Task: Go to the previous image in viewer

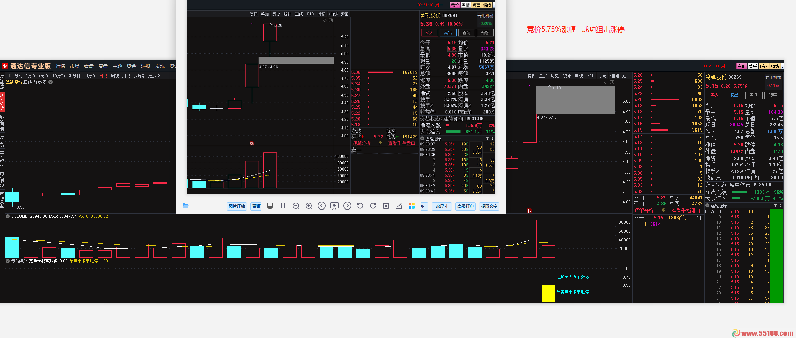Action: coord(322,206)
